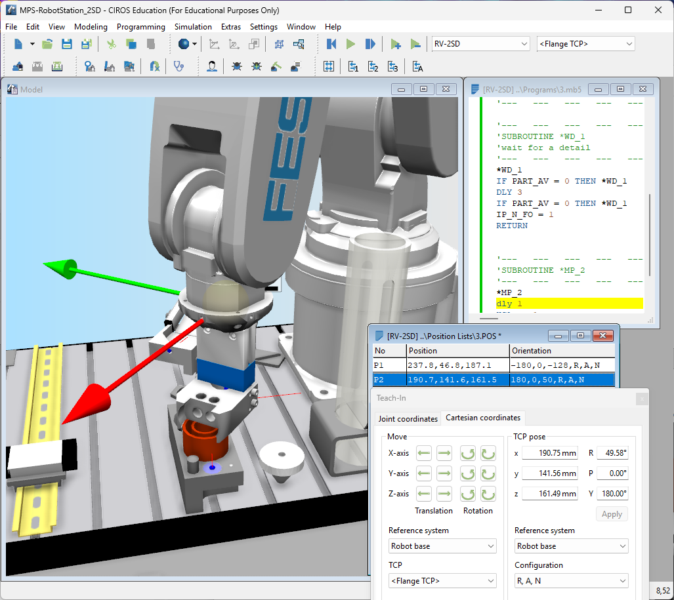The width and height of the screenshot is (674, 600).
Task: Open the TCP Flange TCP dropdown in Teach-In
Action: tap(442, 581)
